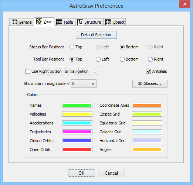Click the 'Trajectories' label text

pyautogui.click(x=40, y=132)
